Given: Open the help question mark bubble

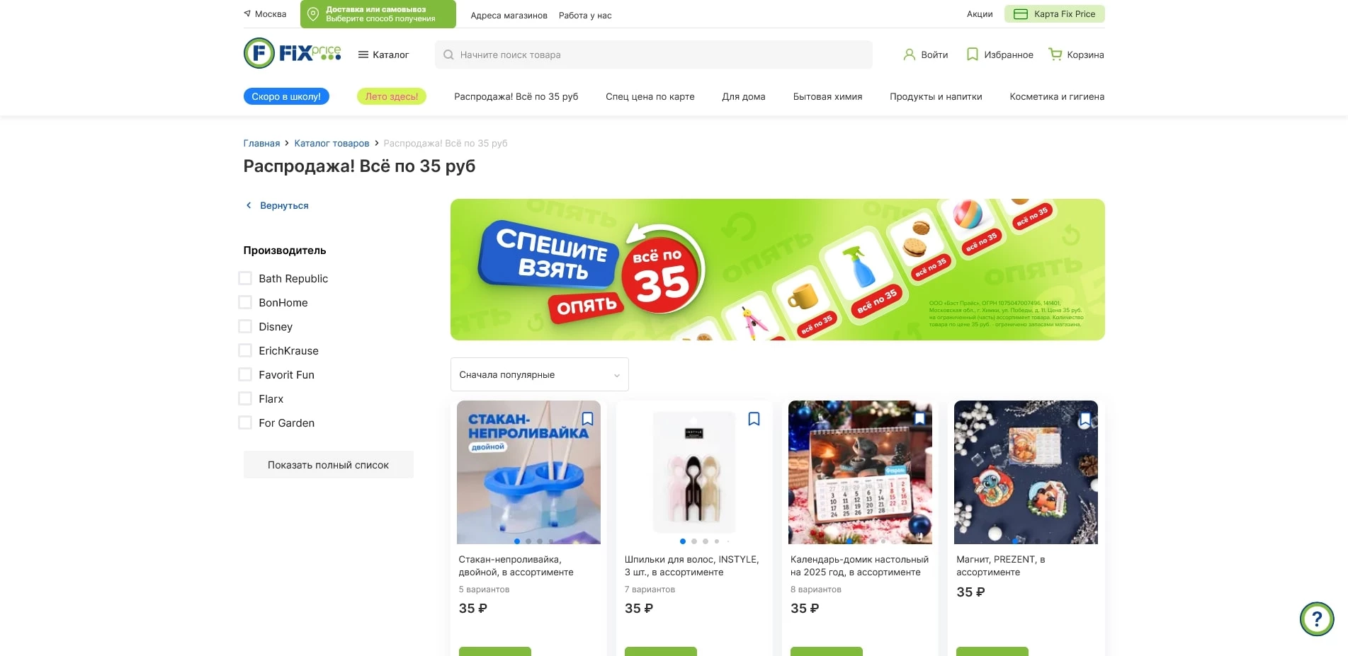Looking at the screenshot, I should [x=1317, y=619].
